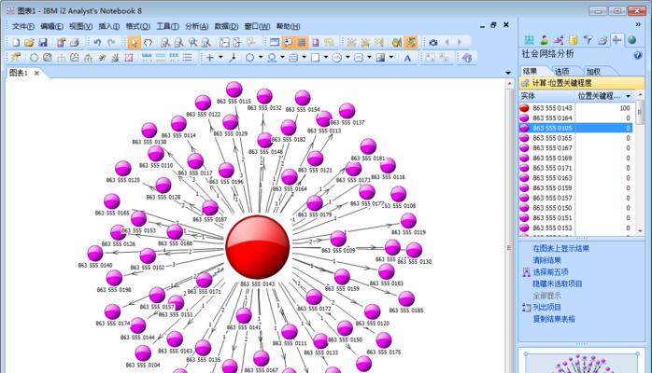Viewport: 652px width, 373px height.
Task: Click the 清除结果 link
Action: tap(546, 260)
